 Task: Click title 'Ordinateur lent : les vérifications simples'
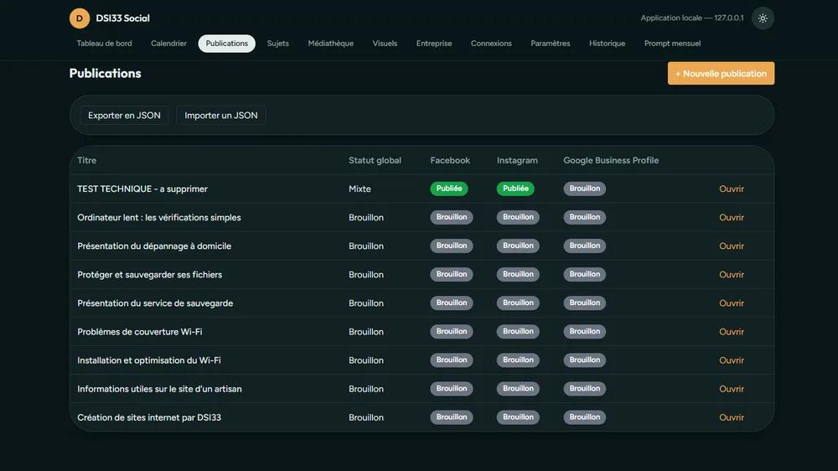(158, 218)
